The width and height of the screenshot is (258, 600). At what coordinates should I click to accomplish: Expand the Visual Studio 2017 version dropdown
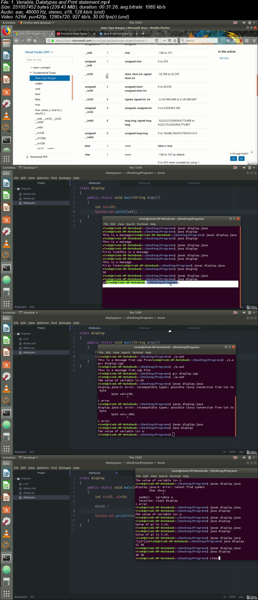[x=39, y=52]
